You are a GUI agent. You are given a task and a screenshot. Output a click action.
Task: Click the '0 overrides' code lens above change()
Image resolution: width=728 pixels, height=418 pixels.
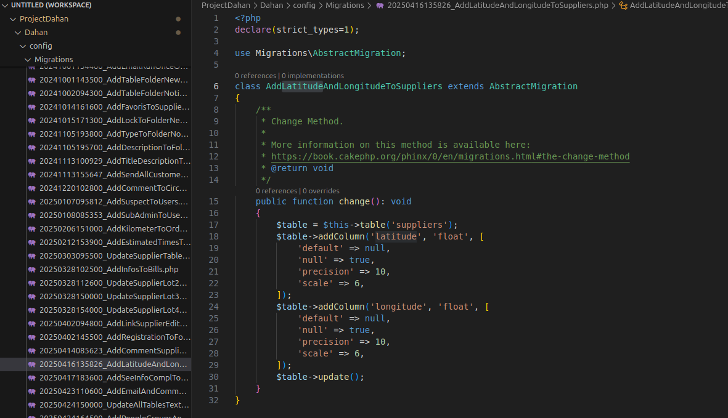[321, 191]
